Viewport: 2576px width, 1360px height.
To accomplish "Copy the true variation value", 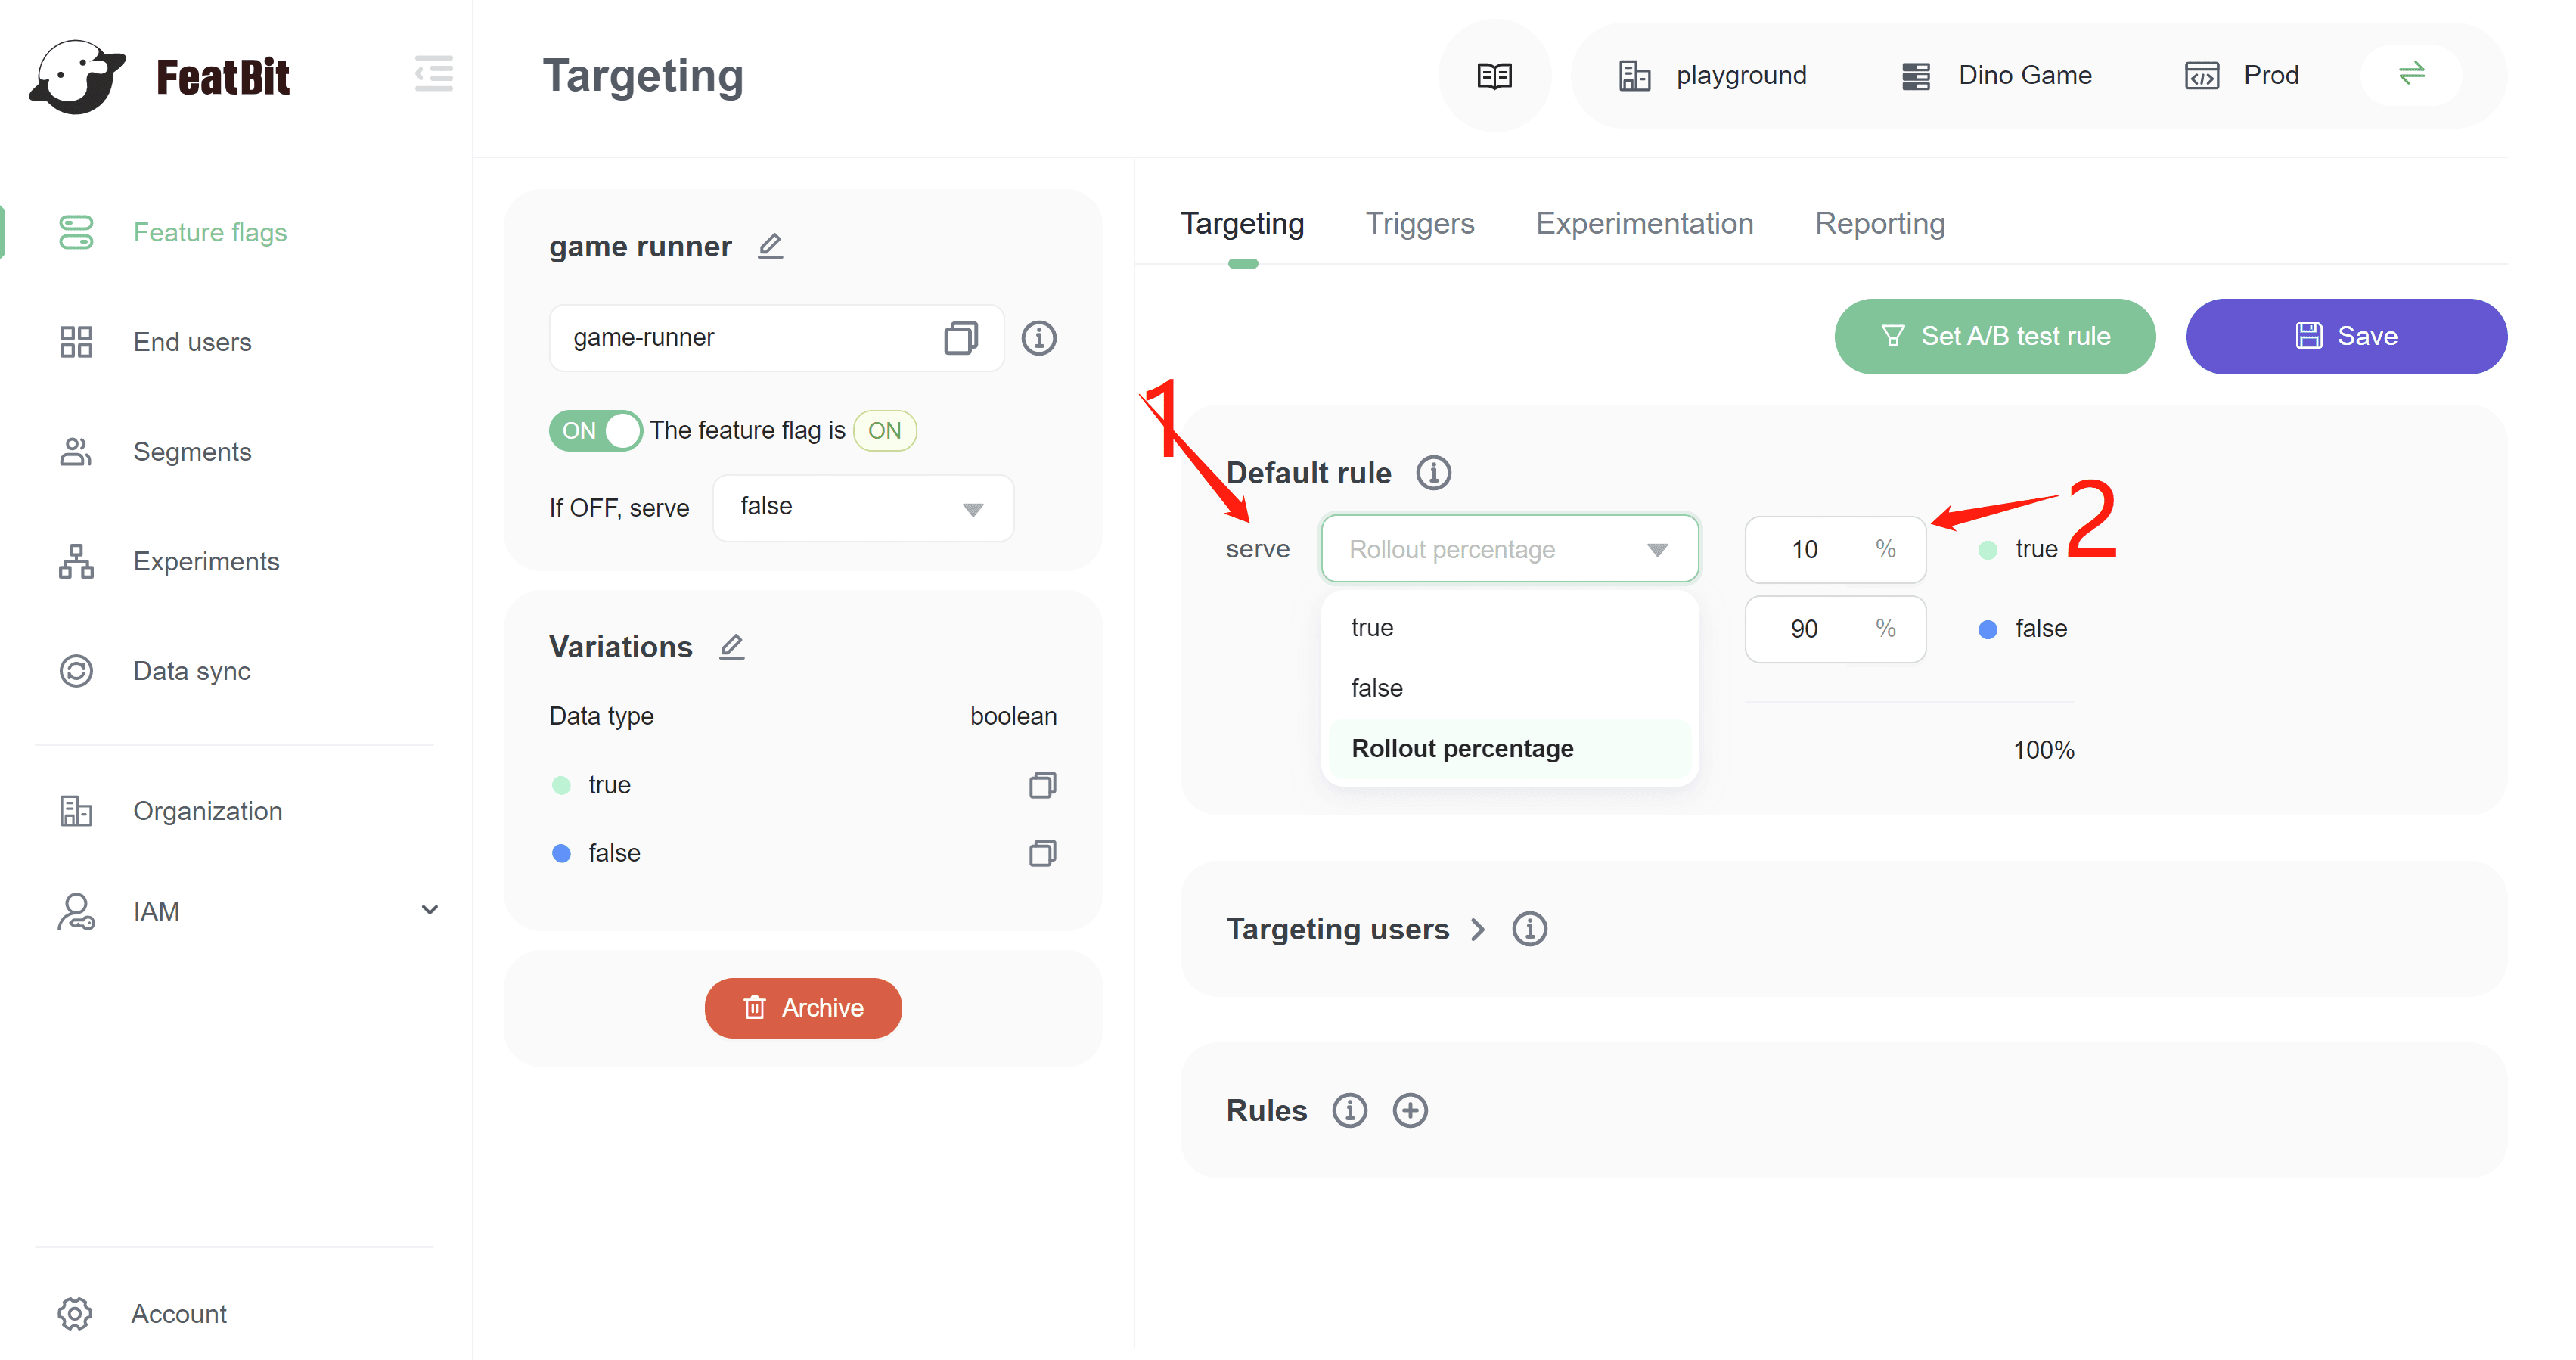I will (x=1042, y=785).
